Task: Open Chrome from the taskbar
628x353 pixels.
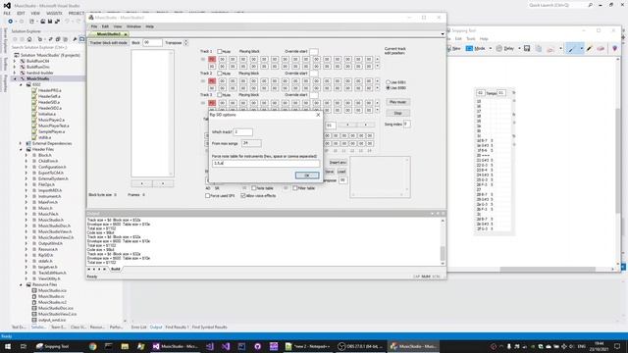Action: pos(93,346)
